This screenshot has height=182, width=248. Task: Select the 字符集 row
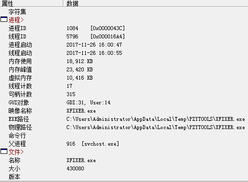[x=124, y=12]
